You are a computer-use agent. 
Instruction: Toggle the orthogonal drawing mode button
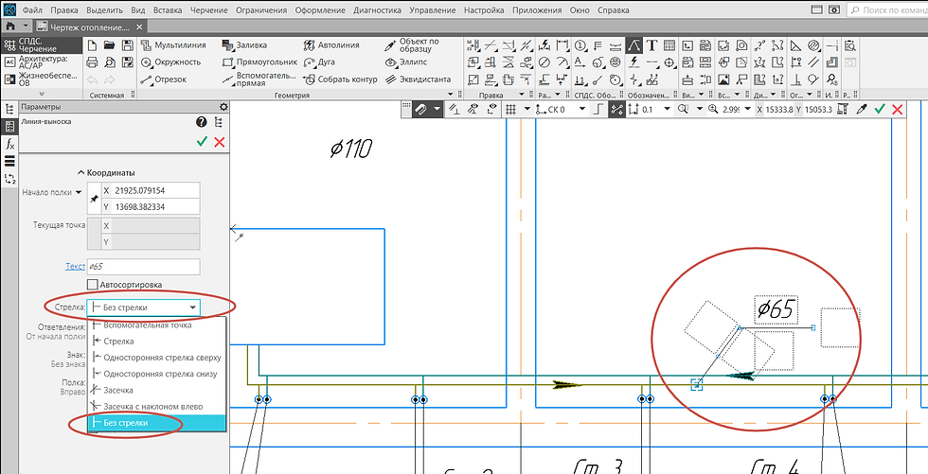click(x=598, y=110)
